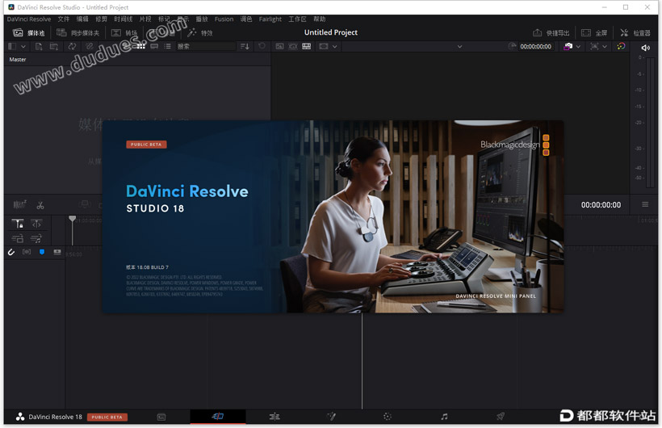
Task: Toggle the locked playhead timeline icon
Action: [x=18, y=224]
